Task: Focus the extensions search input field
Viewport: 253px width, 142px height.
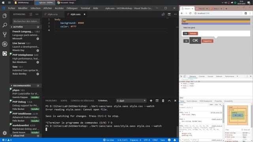Action: 26,21
